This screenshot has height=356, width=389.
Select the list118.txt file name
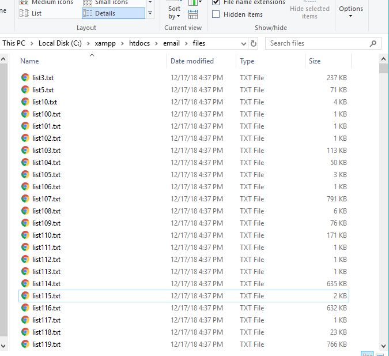47,332
